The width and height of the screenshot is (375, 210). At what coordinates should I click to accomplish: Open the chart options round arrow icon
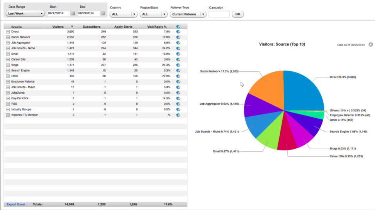[x=371, y=45]
